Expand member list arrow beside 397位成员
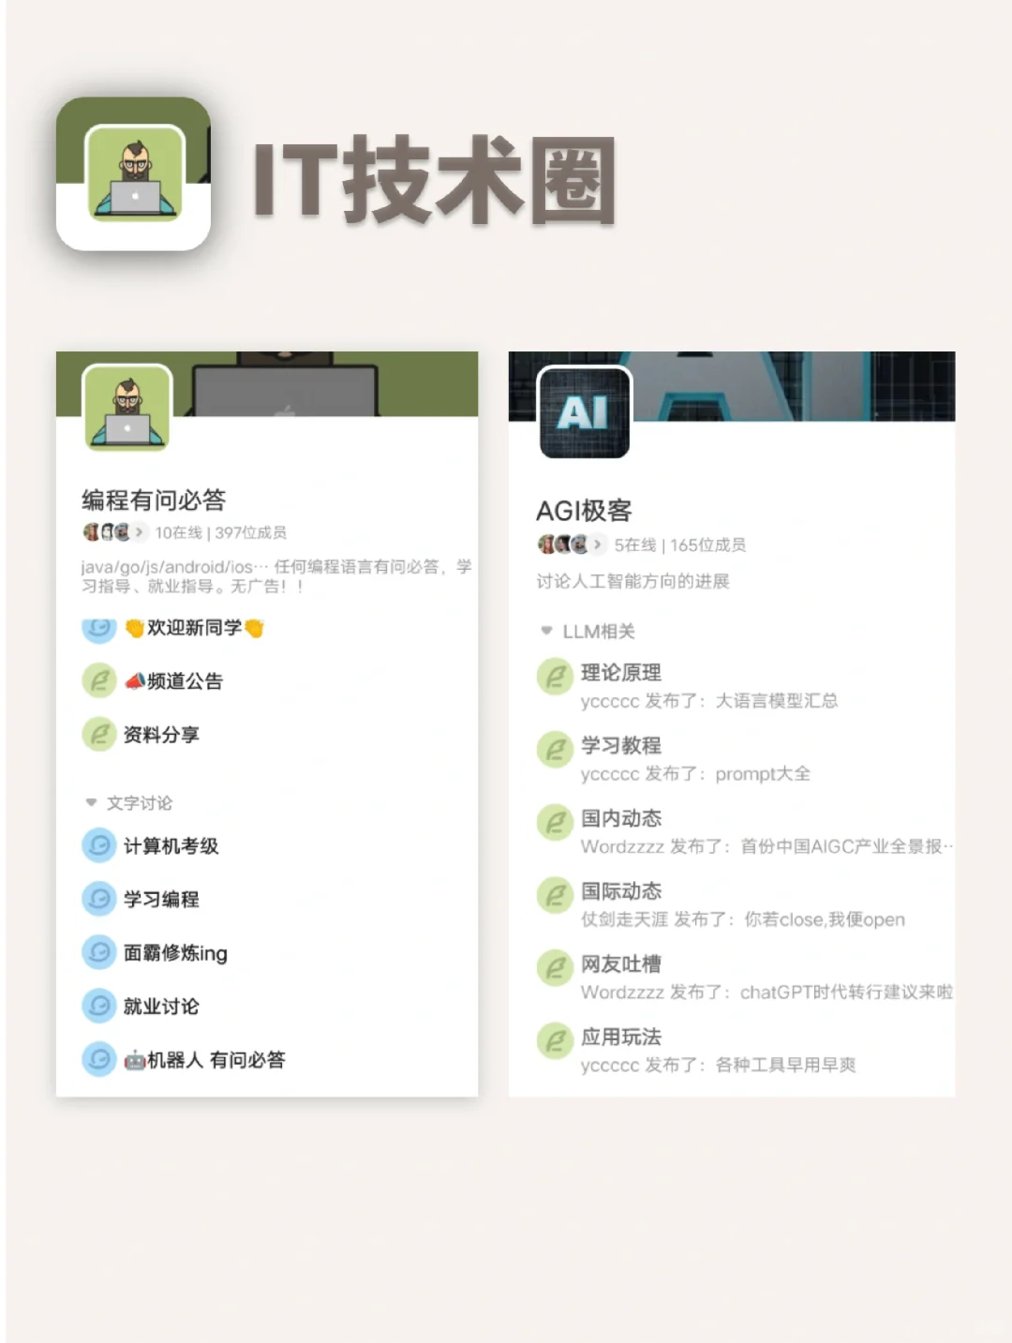Viewport: 1012px width, 1343px height. pyautogui.click(x=139, y=532)
